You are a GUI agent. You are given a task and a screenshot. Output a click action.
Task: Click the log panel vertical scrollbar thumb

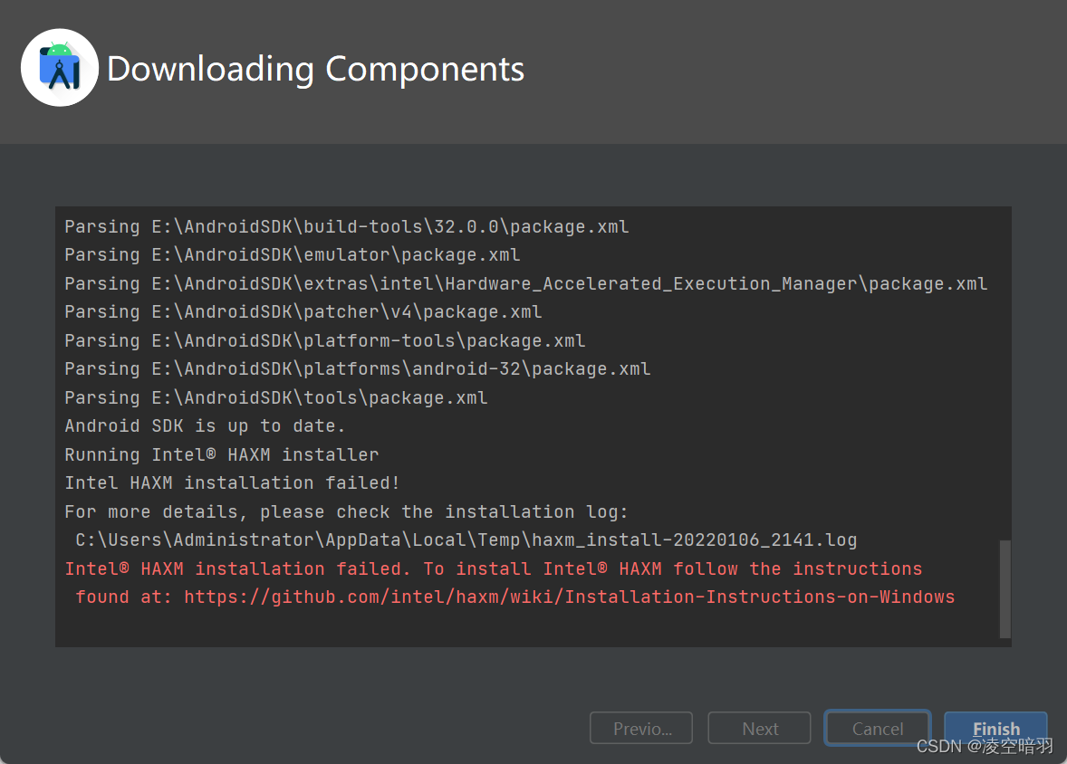(1005, 589)
